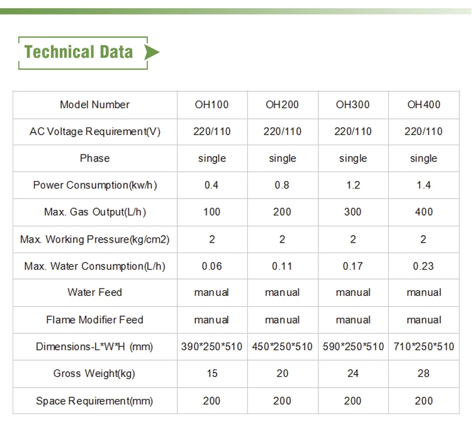Click the green arrow beside Technical Data
Viewport: 472px width, 421px height.
coord(151,52)
